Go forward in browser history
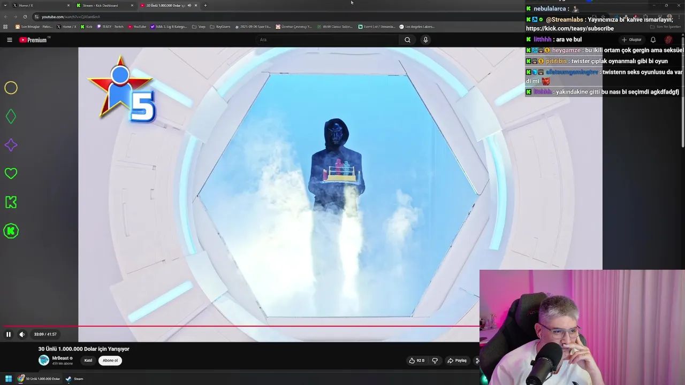The height and width of the screenshot is (385, 685). click(x=16, y=17)
